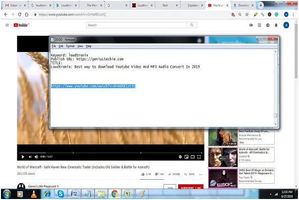Reload the YouTube page
Image resolution: width=299 pixels, height=200 pixels.
point(20,14)
